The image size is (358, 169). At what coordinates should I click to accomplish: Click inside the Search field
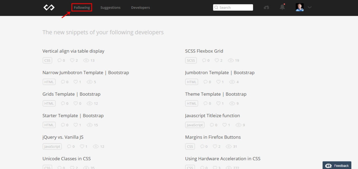[235, 7]
